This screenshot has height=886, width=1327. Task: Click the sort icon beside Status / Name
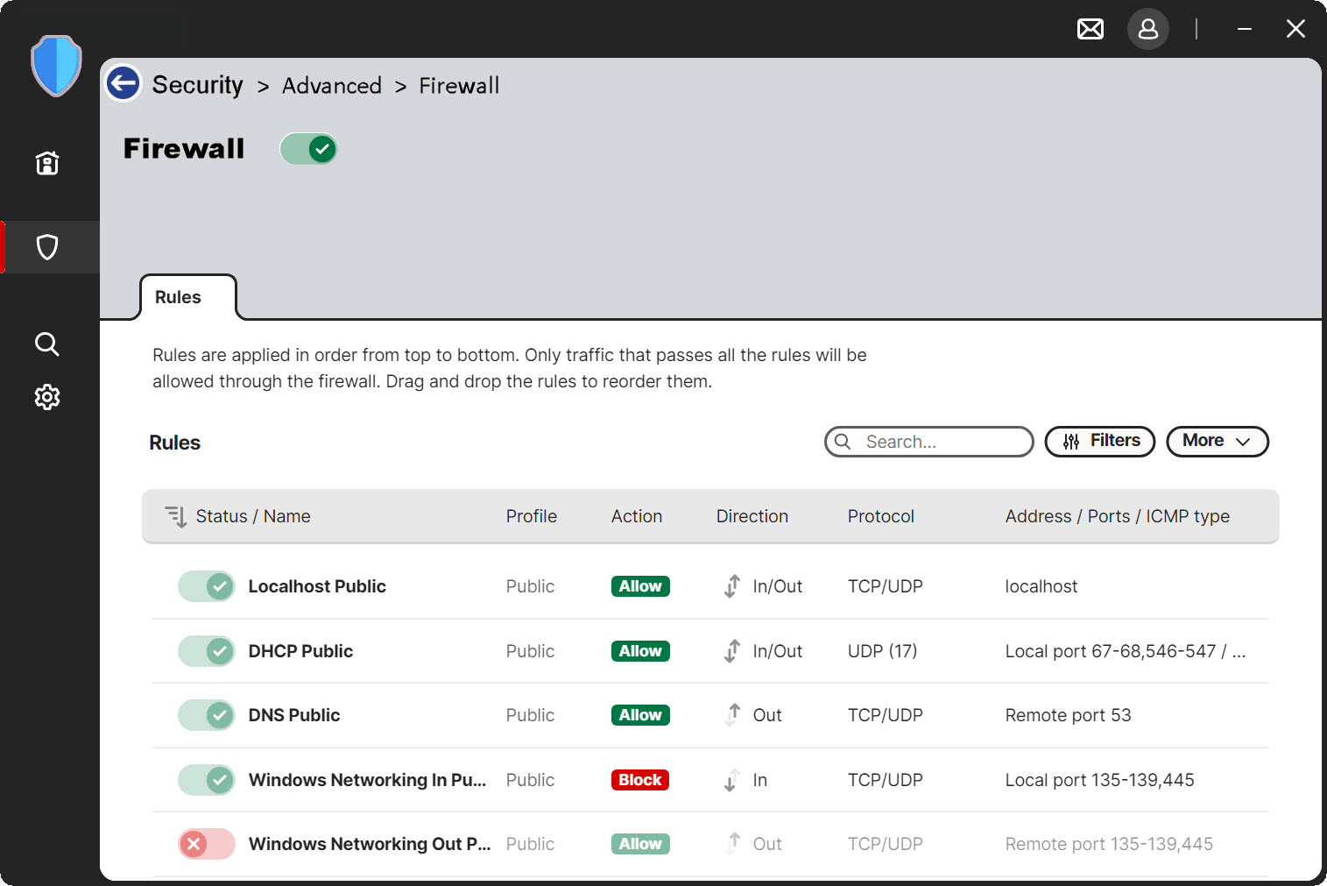[x=176, y=516]
